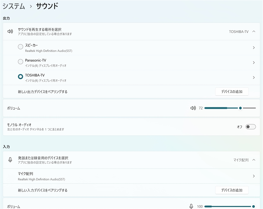Image resolution: width=263 pixels, height=209 pixels.
Task: Click the TOSHIBA-TV device name in the list
Action: pos(35,75)
